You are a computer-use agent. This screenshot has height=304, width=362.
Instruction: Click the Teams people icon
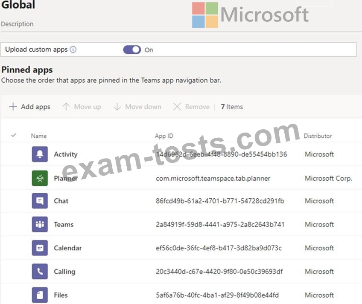pos(40,224)
